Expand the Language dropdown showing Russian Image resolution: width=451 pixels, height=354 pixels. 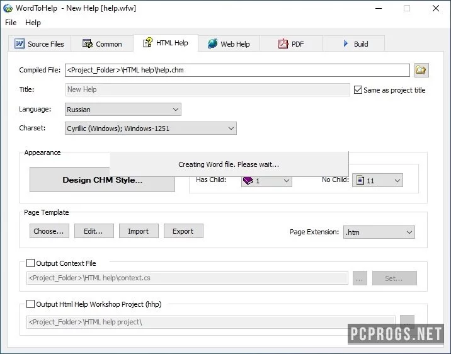(123, 109)
